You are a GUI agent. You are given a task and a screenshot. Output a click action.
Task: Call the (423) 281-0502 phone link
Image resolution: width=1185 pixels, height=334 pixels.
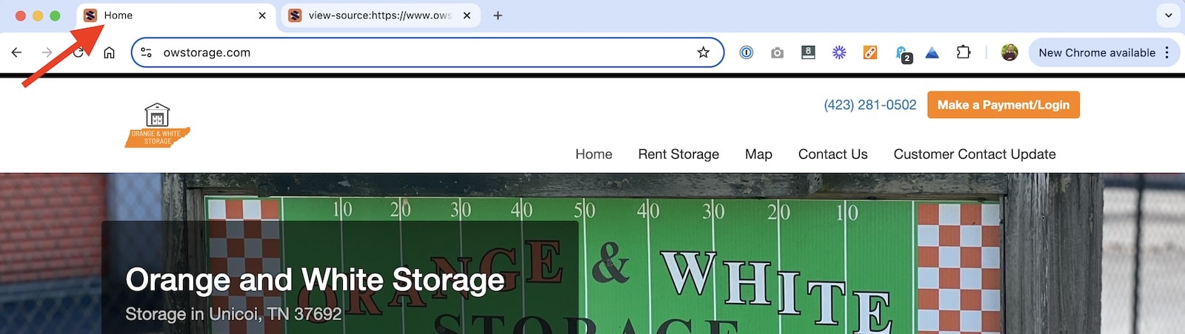pos(870,105)
